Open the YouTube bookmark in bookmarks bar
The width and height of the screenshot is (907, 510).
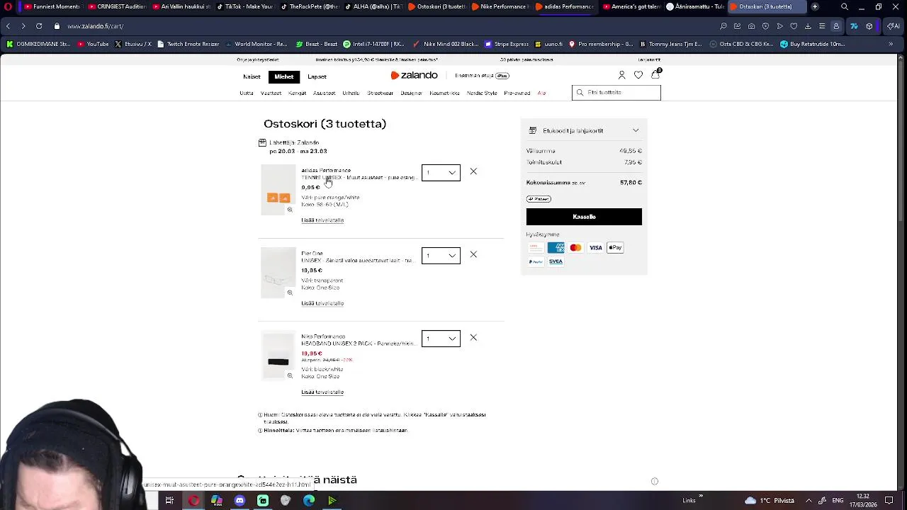click(93, 44)
